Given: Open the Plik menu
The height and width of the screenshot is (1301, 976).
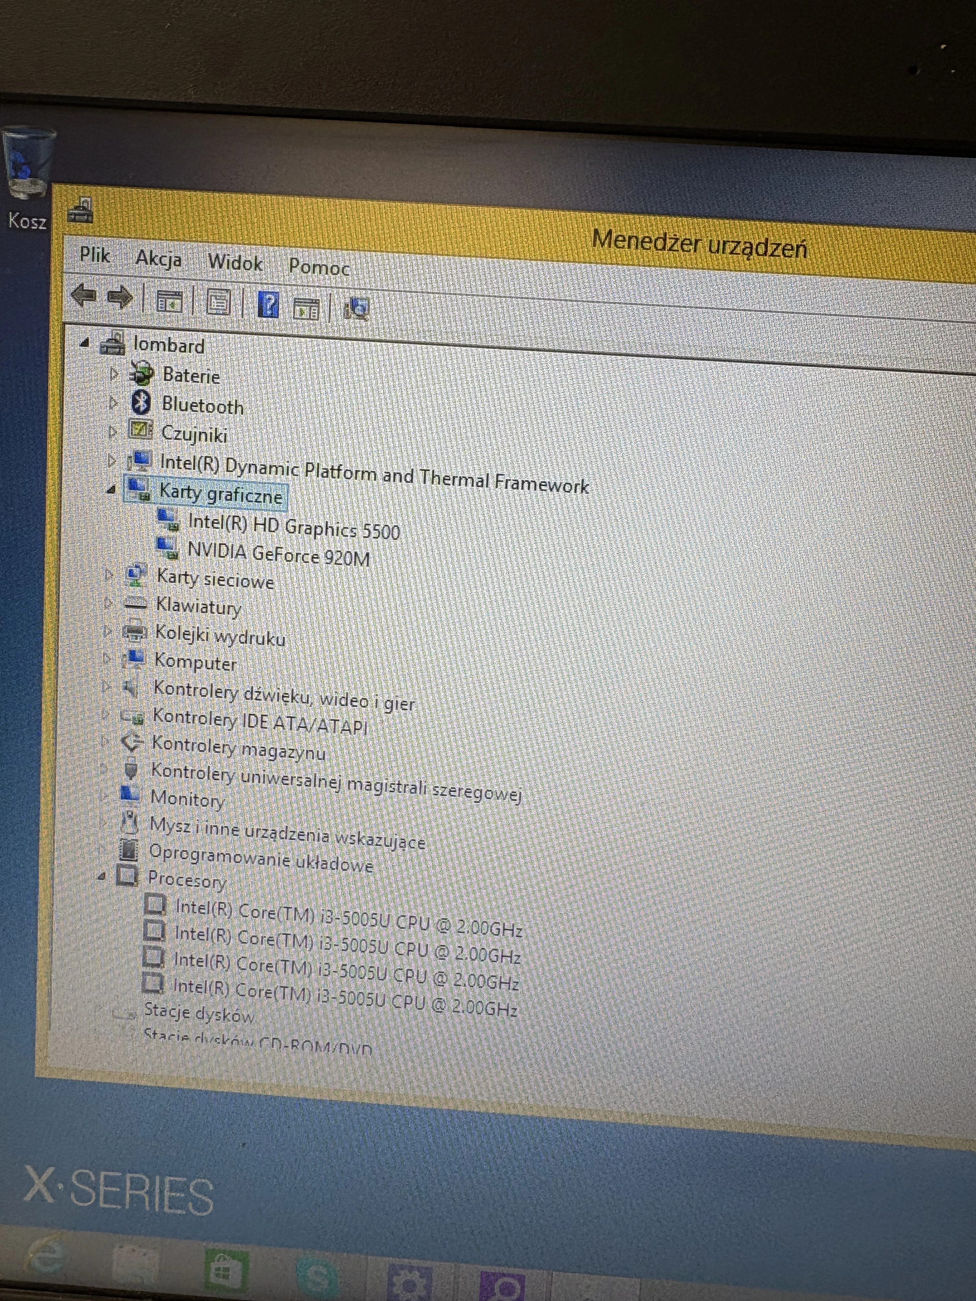Looking at the screenshot, I should point(95,255).
